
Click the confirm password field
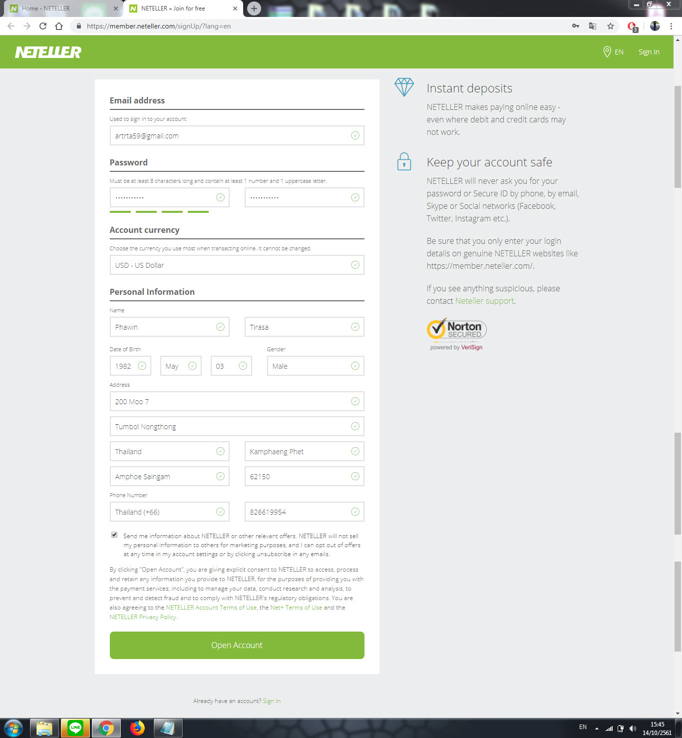click(304, 197)
